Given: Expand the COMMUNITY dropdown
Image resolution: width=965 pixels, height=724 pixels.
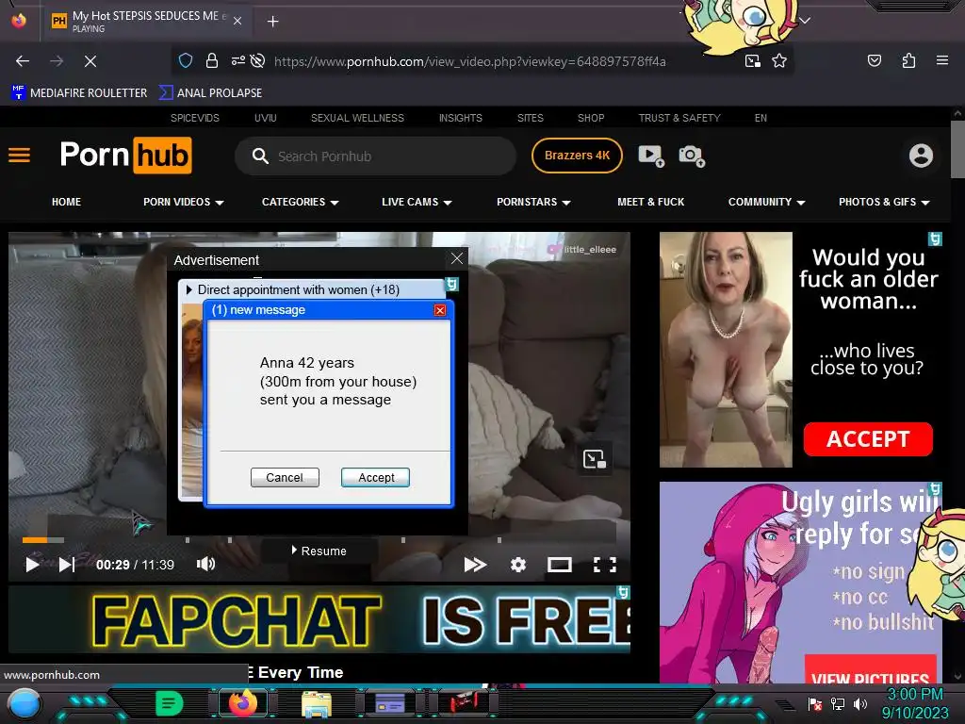Looking at the screenshot, I should (x=767, y=202).
